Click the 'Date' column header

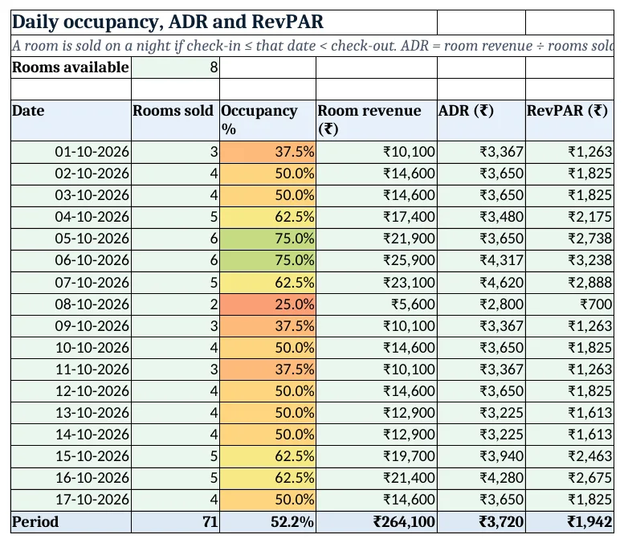[71, 120]
